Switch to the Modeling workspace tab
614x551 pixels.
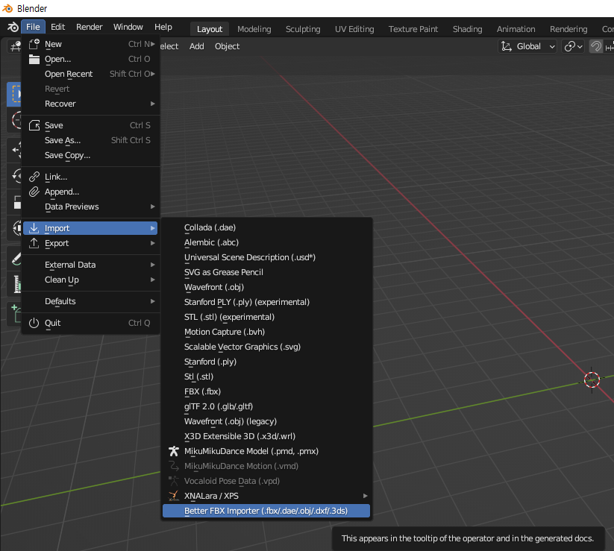(x=254, y=29)
